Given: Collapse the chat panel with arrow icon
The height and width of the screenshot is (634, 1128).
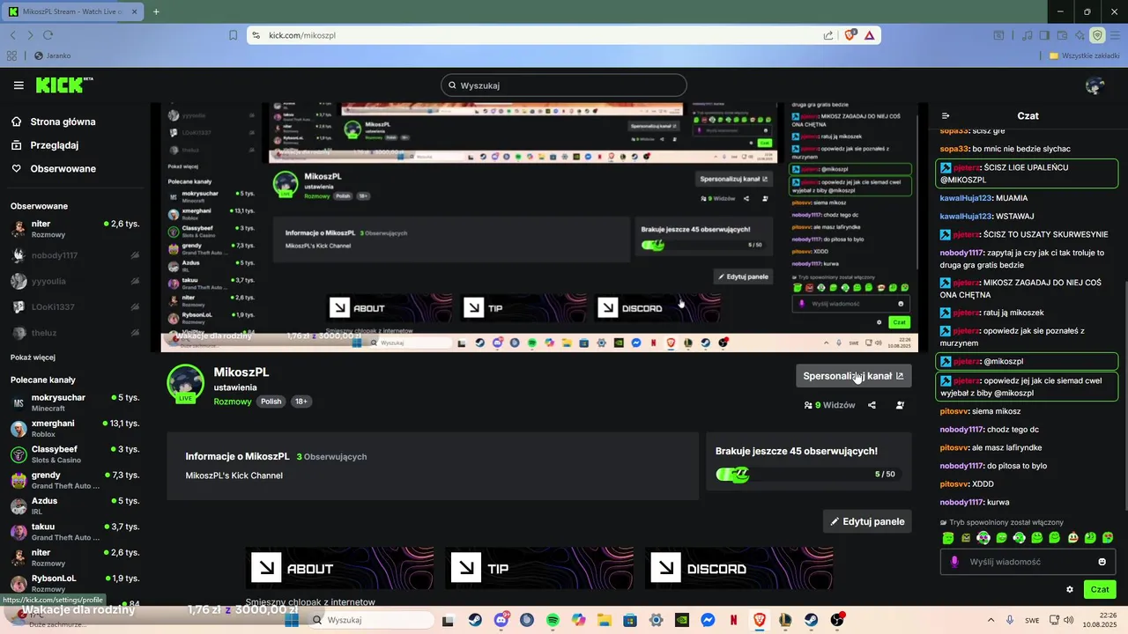Looking at the screenshot, I should 946,115.
